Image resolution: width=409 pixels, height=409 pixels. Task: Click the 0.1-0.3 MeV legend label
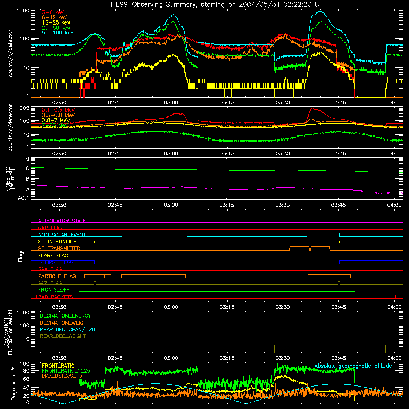click(58, 110)
